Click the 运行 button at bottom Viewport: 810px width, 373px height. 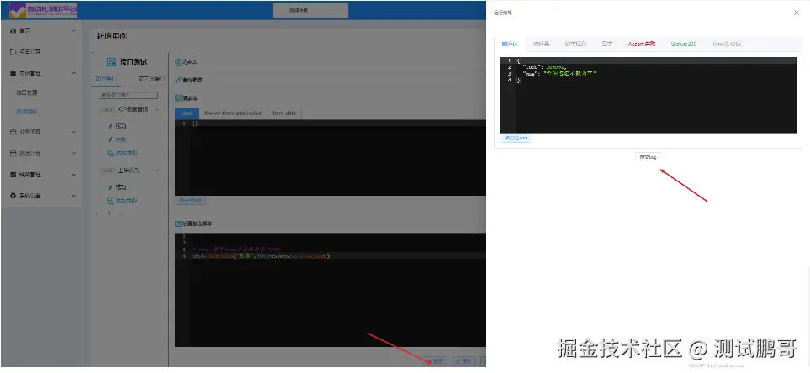pos(436,361)
